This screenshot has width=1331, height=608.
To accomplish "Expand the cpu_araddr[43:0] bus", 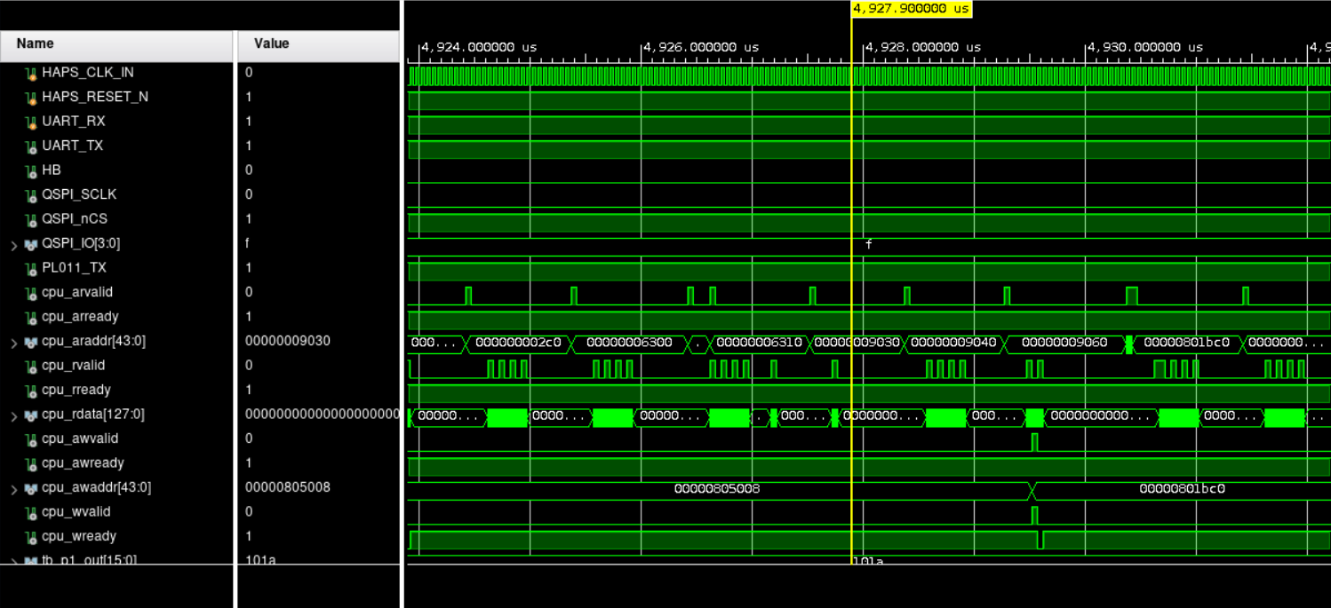I will click(x=13, y=343).
